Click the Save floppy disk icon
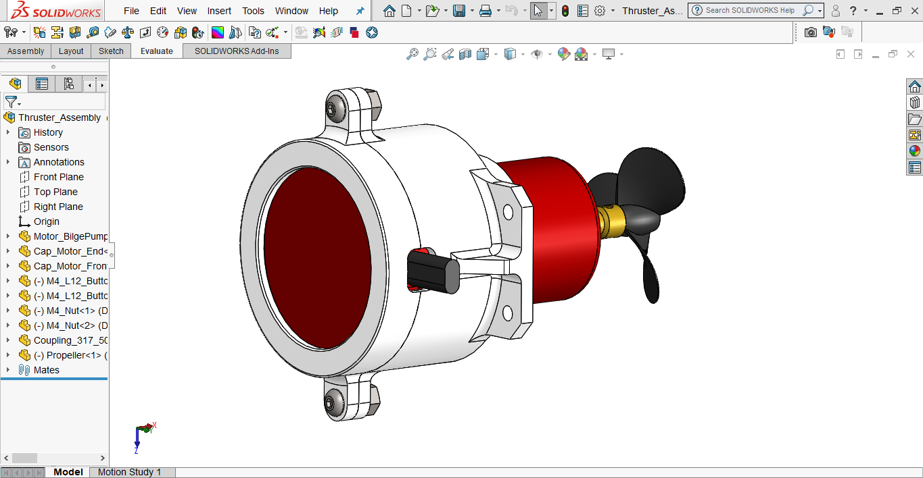 click(x=459, y=11)
